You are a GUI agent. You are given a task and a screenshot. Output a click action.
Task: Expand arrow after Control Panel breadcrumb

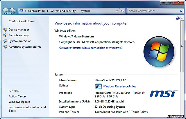click(48, 11)
